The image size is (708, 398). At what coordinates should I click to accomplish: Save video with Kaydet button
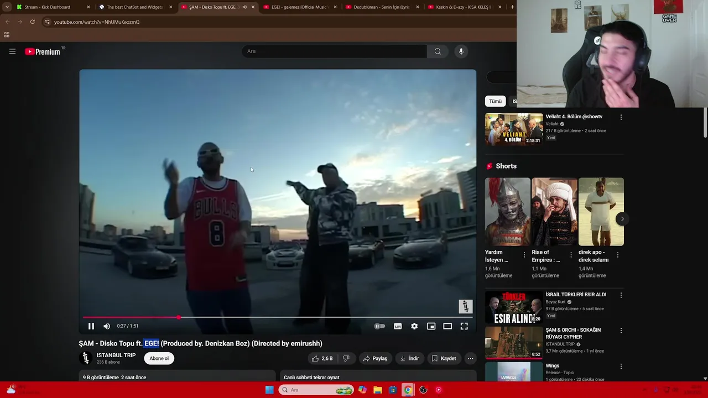click(444, 359)
